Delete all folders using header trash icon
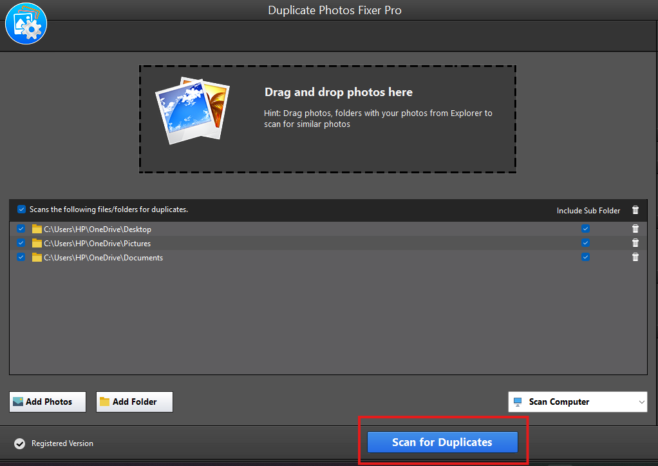Viewport: 658px width, 466px height. pos(635,210)
